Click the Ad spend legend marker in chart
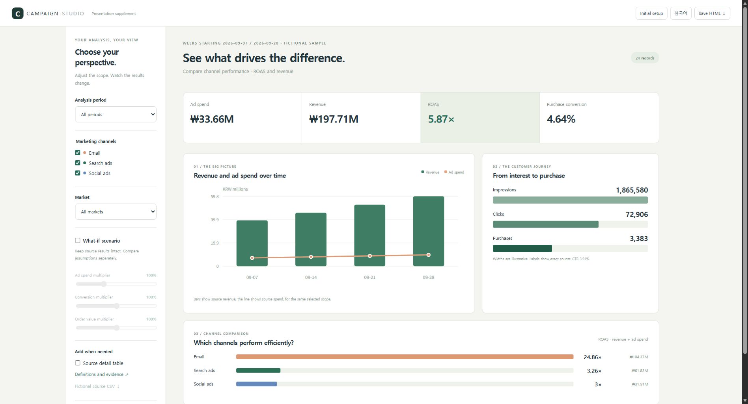Image resolution: width=748 pixels, height=404 pixels. [446, 172]
